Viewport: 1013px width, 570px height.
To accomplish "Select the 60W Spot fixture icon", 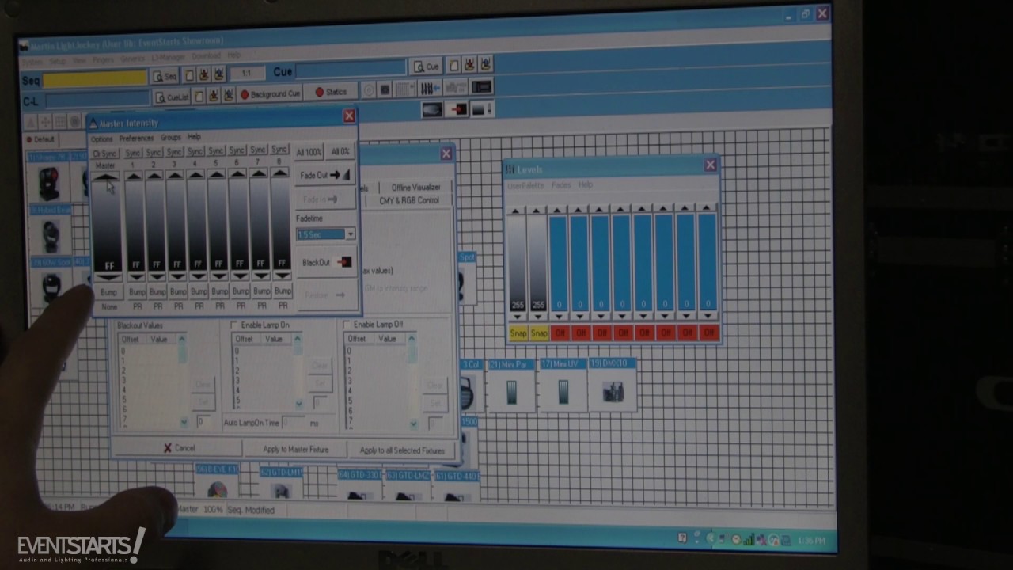I will (51, 287).
